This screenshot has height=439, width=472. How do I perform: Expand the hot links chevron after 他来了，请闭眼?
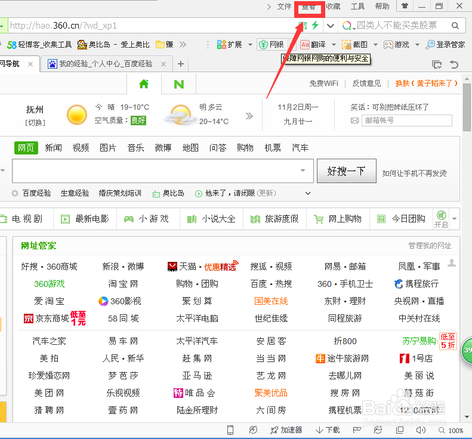pyautogui.click(x=308, y=193)
